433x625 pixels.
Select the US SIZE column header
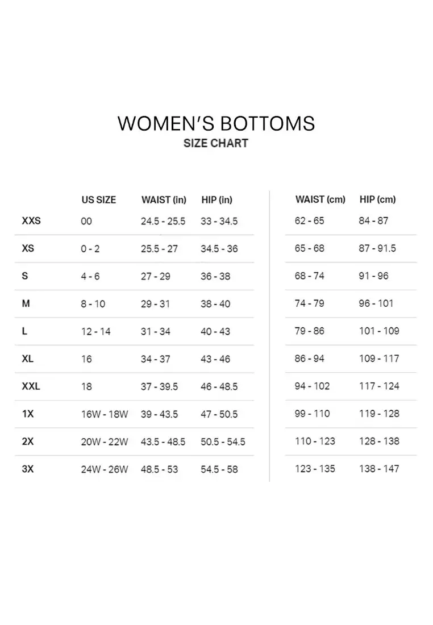point(98,200)
